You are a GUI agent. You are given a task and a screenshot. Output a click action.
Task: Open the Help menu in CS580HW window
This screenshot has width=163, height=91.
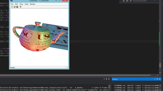coord(26,4)
